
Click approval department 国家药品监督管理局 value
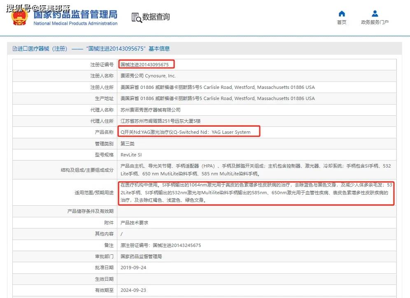141,256
